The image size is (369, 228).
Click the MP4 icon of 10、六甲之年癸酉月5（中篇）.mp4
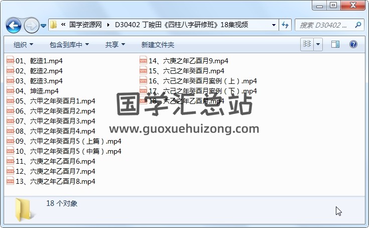[11, 151]
